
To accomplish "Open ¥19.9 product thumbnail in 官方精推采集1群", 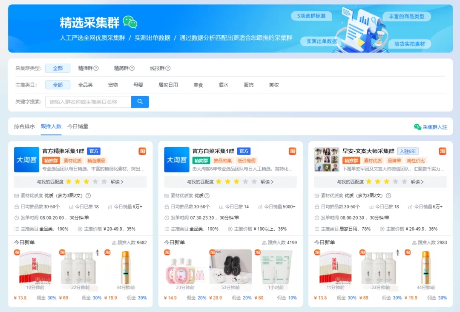I will click(x=126, y=271).
